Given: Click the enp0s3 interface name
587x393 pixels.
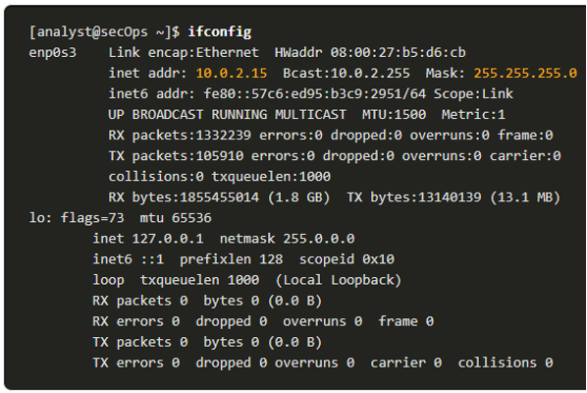Looking at the screenshot, I should pos(52,53).
